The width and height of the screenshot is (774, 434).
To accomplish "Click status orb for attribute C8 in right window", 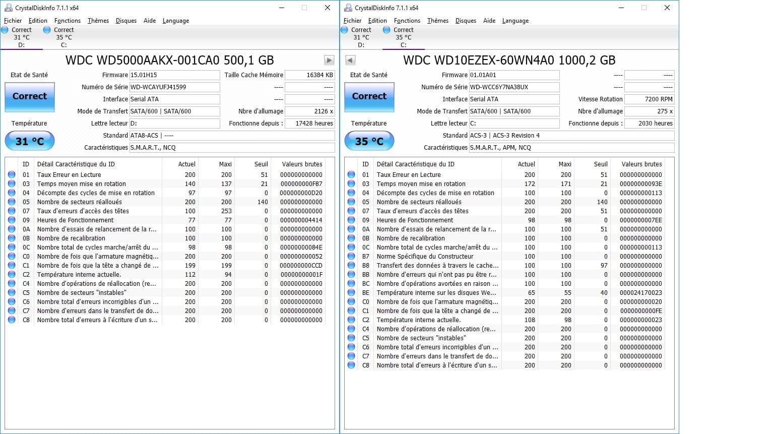I will tap(351, 365).
